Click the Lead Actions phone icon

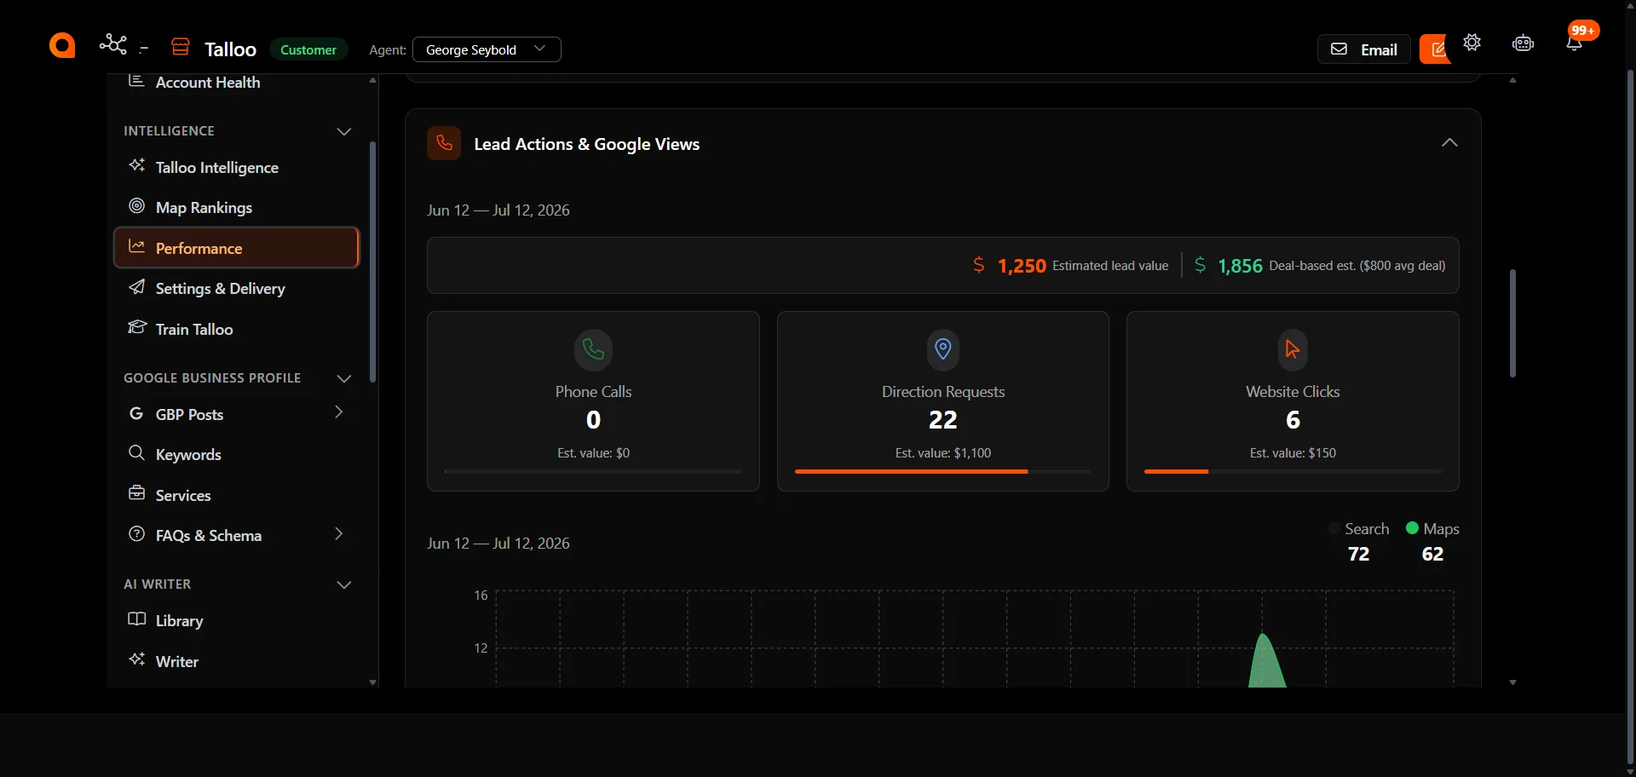click(444, 143)
